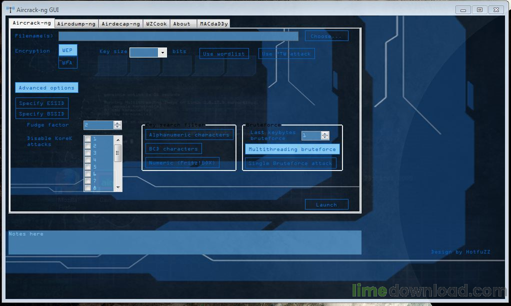Image resolution: width=511 pixels, height=306 pixels.
Task: Enable Alphanumeric characters key filter
Action: 189,134
